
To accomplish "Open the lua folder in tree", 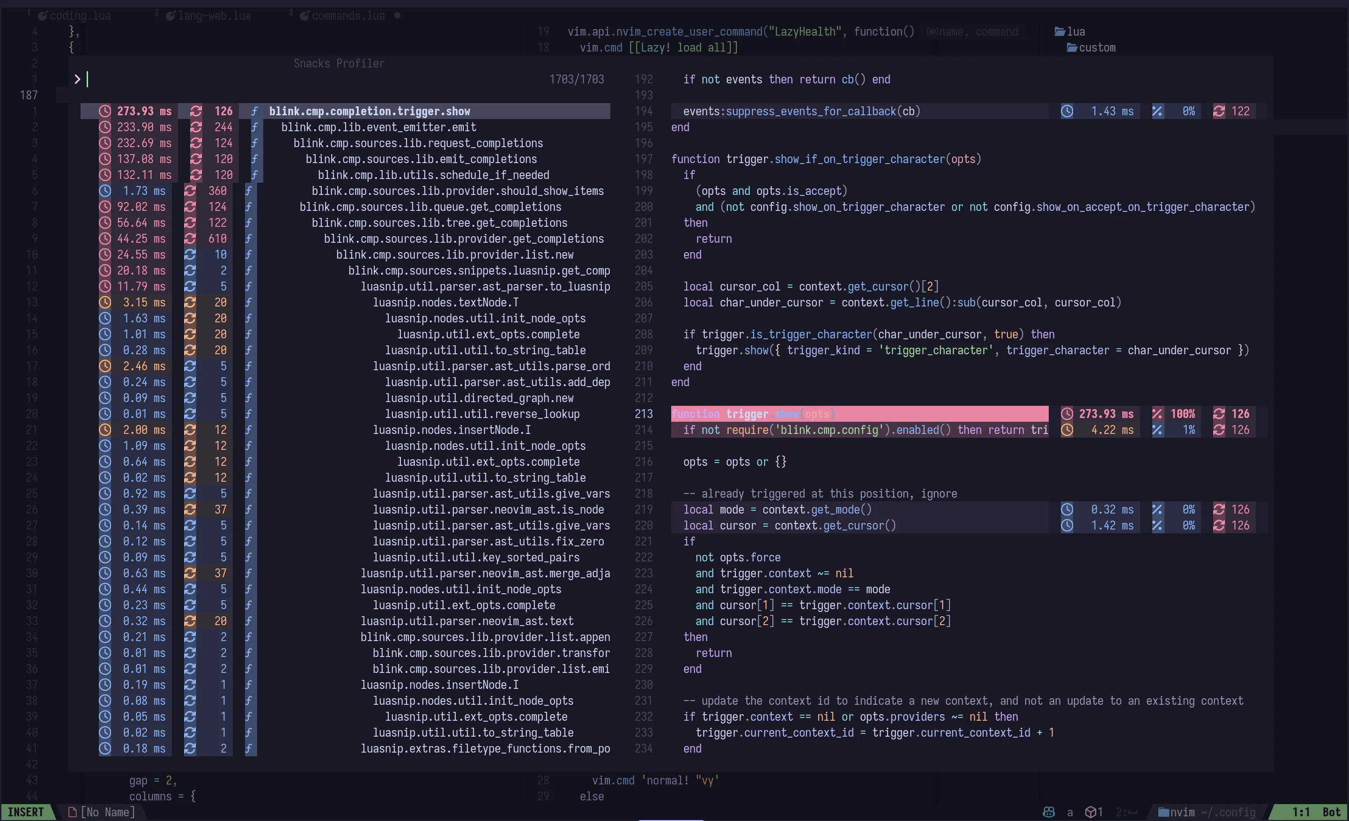I will pos(1070,32).
